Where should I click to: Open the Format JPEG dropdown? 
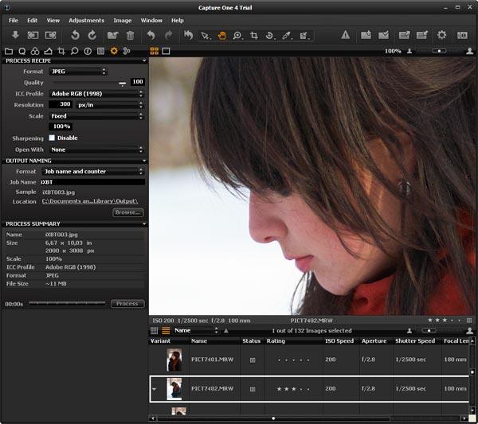click(x=78, y=72)
